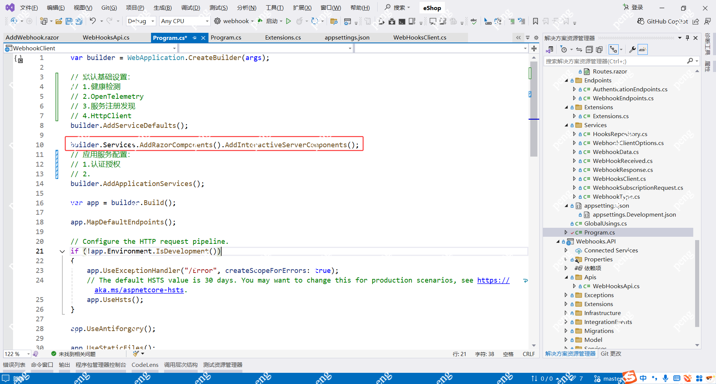
Task: Open the 搜索 search button in title bar
Action: tap(398, 7)
